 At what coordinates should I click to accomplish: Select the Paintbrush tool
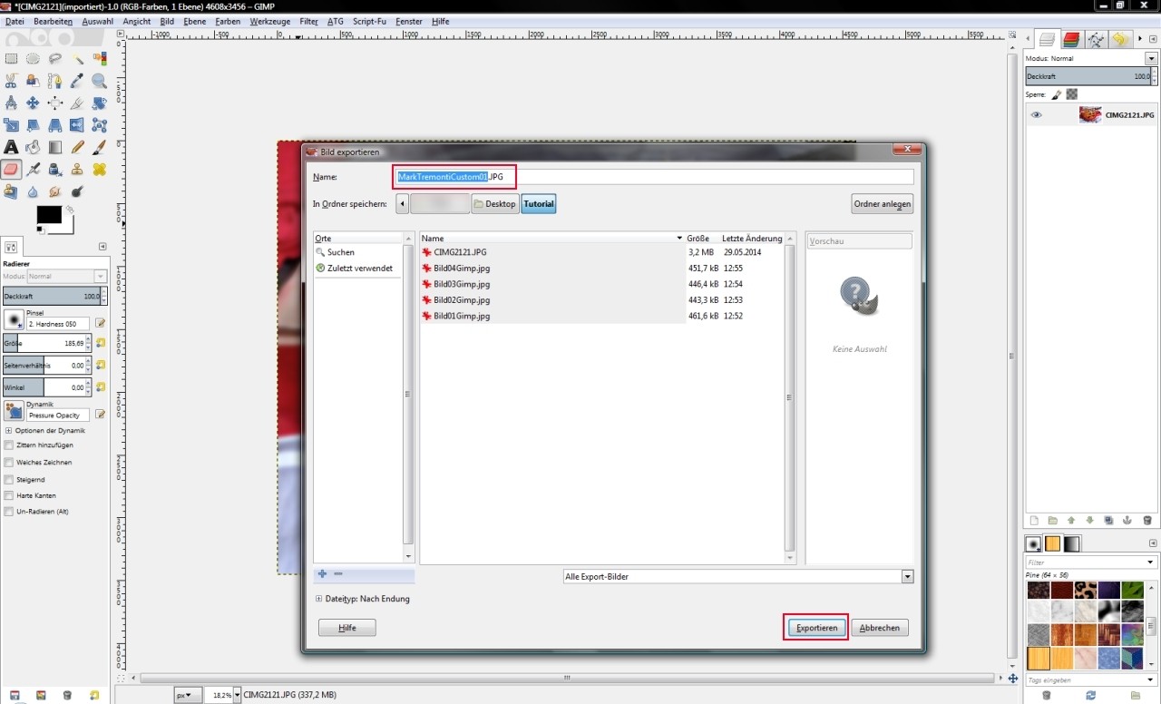[99, 147]
